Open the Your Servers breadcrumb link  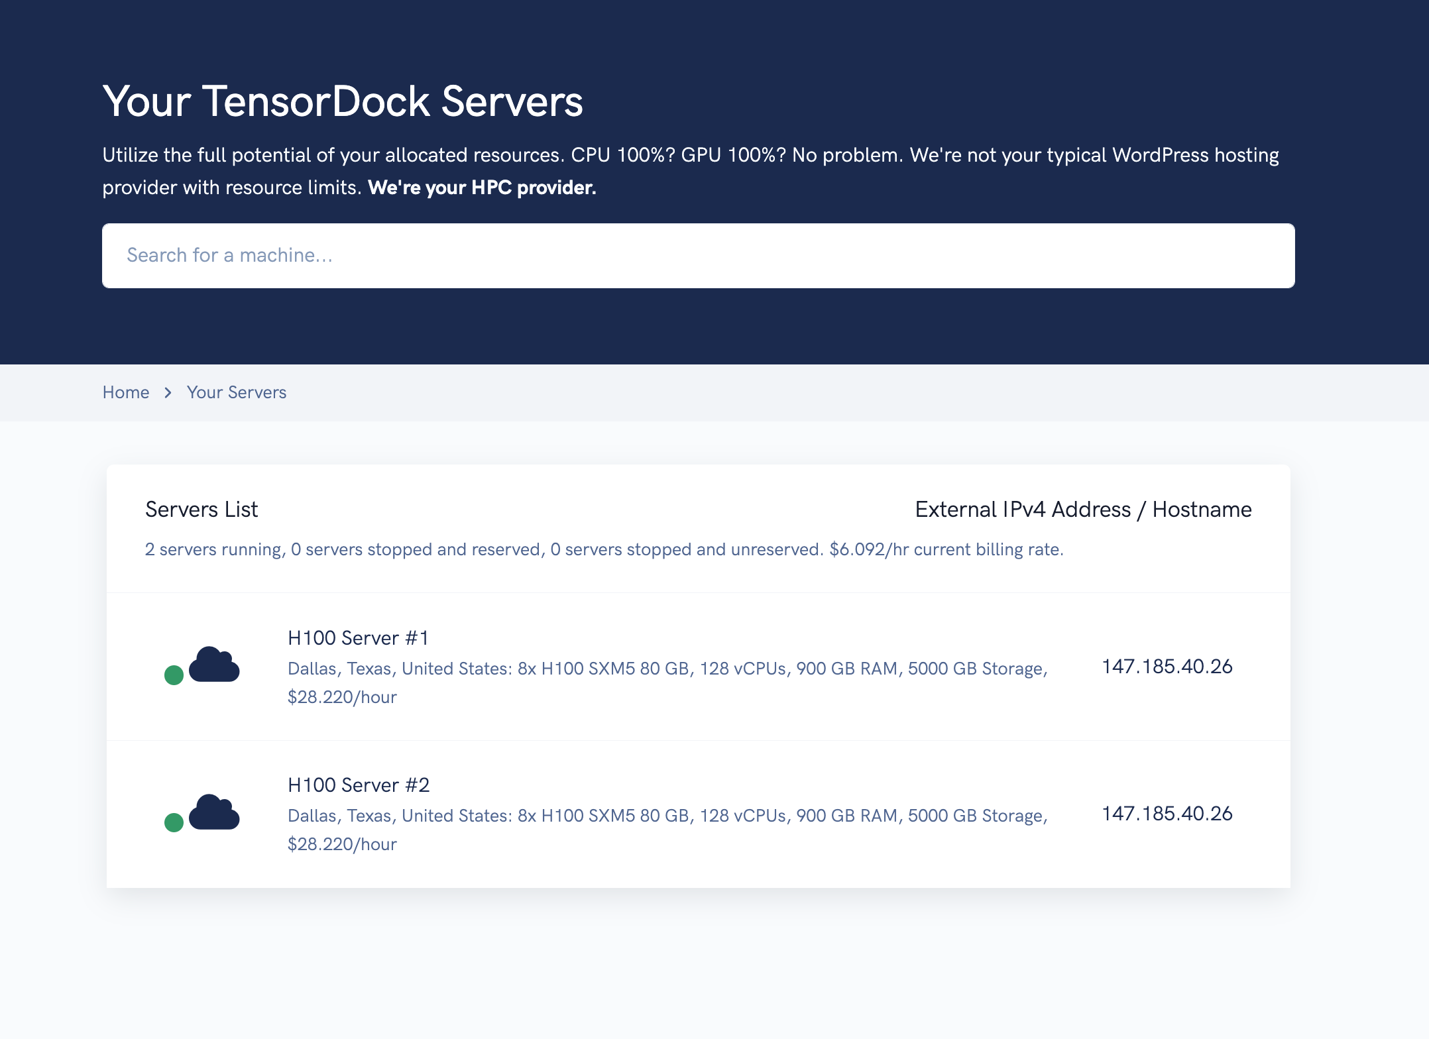pos(237,392)
